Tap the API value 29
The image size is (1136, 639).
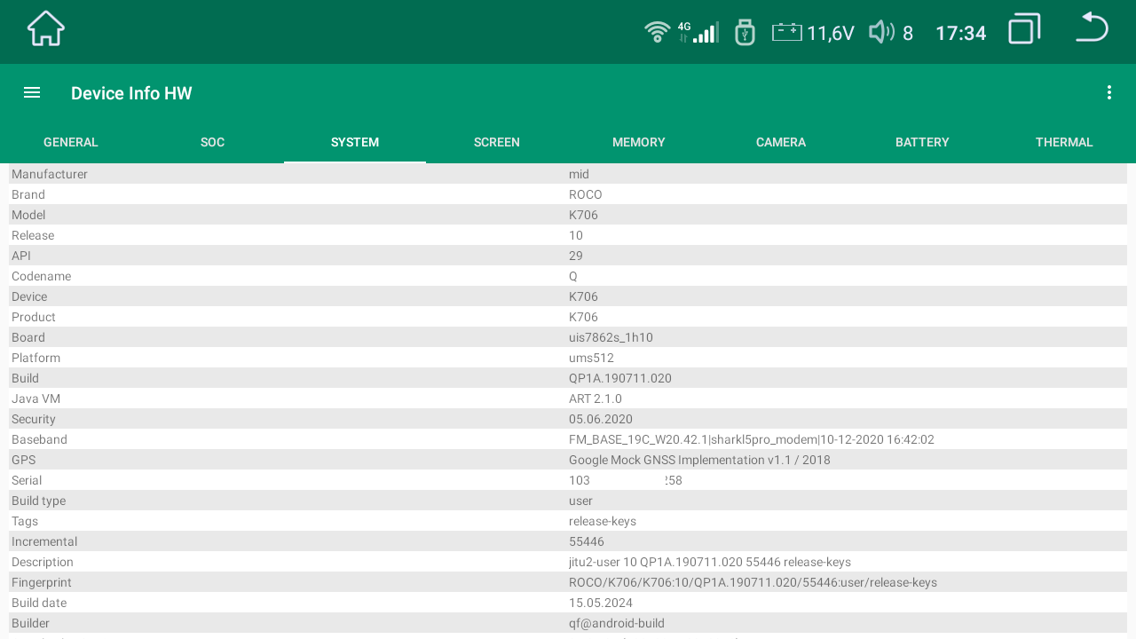pos(576,256)
